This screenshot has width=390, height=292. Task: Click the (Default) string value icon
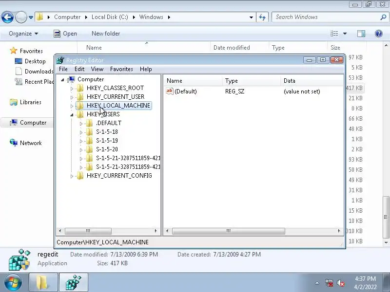(x=169, y=91)
